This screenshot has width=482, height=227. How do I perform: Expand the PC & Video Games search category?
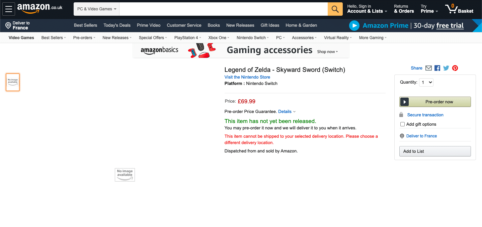96,9
